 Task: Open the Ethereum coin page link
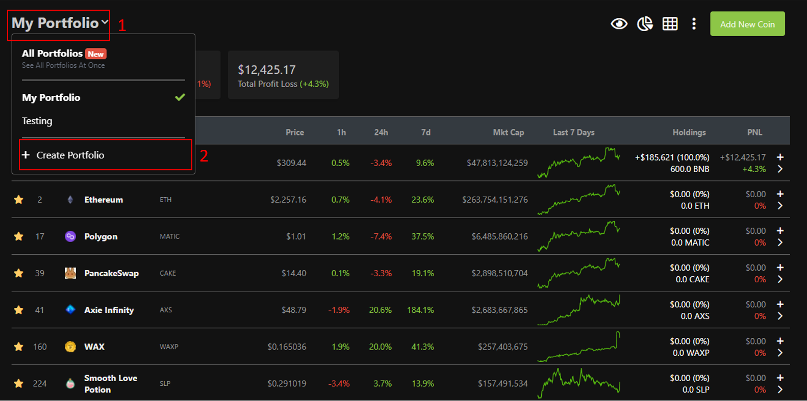point(104,200)
